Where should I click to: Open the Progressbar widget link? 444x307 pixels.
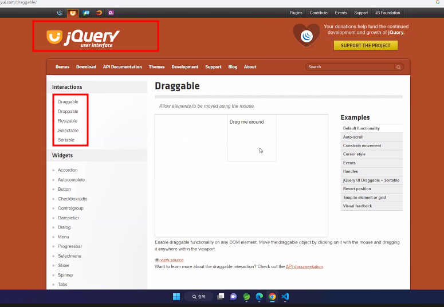pyautogui.click(x=70, y=246)
